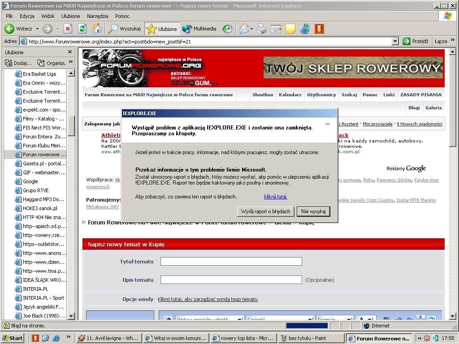
Task: Open Forum Entera favorite
Action: (x=40, y=137)
